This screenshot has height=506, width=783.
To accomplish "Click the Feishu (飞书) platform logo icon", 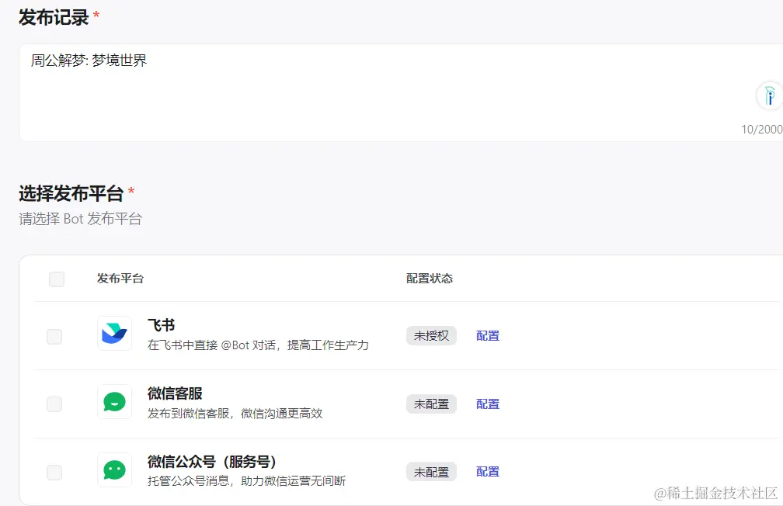I will pos(114,334).
